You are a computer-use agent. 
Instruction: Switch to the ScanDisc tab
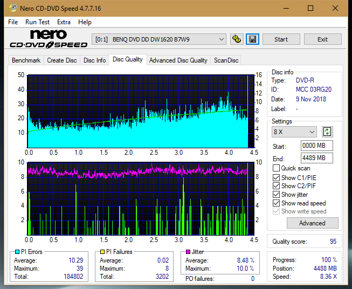[x=226, y=60]
